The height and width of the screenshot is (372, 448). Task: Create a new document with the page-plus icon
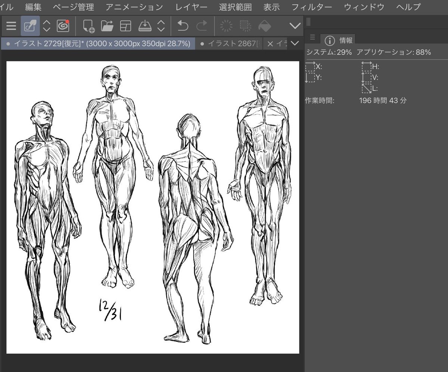coord(88,26)
